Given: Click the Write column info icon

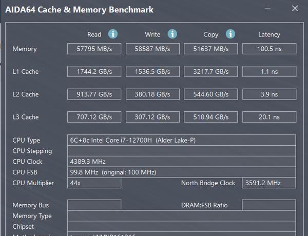Looking at the screenshot, I should (172, 34).
